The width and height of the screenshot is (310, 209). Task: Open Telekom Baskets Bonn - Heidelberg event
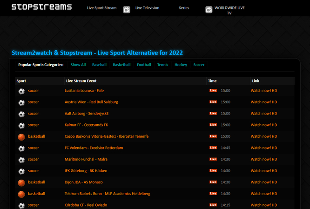pyautogui.click(x=108, y=194)
